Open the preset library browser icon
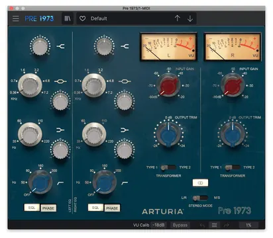Screen dimensions: 273x238 click(x=68, y=19)
